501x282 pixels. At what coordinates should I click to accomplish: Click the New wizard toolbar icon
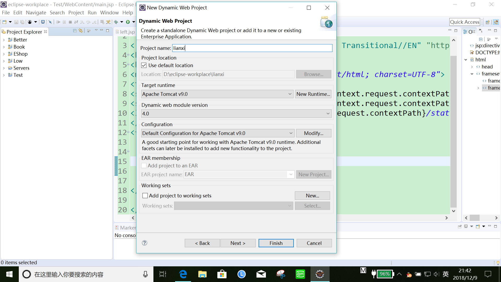coord(4,22)
